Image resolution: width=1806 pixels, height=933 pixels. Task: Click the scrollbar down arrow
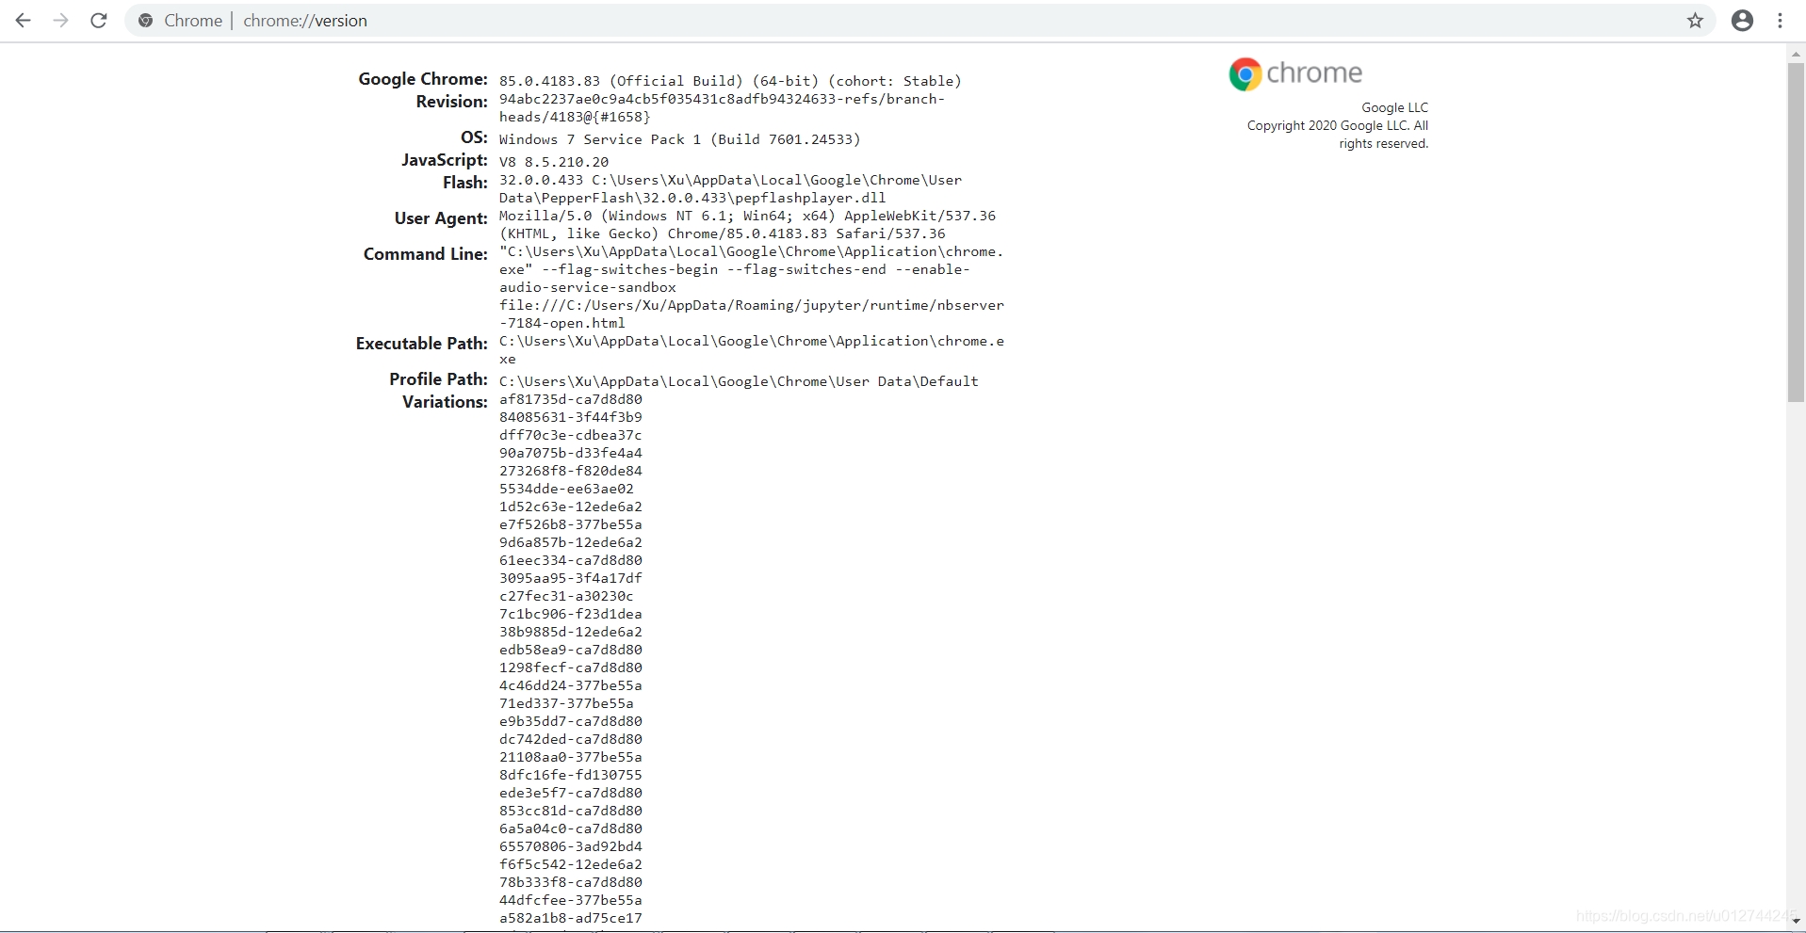1796,921
